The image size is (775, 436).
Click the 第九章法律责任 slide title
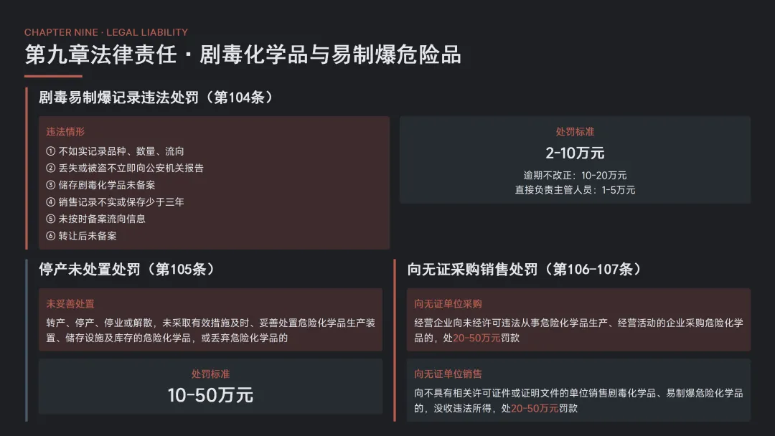point(243,54)
